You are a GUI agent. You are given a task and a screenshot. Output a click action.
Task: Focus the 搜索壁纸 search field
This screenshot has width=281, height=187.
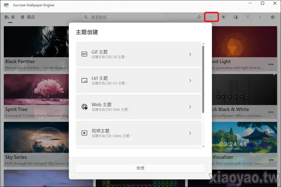123,17
